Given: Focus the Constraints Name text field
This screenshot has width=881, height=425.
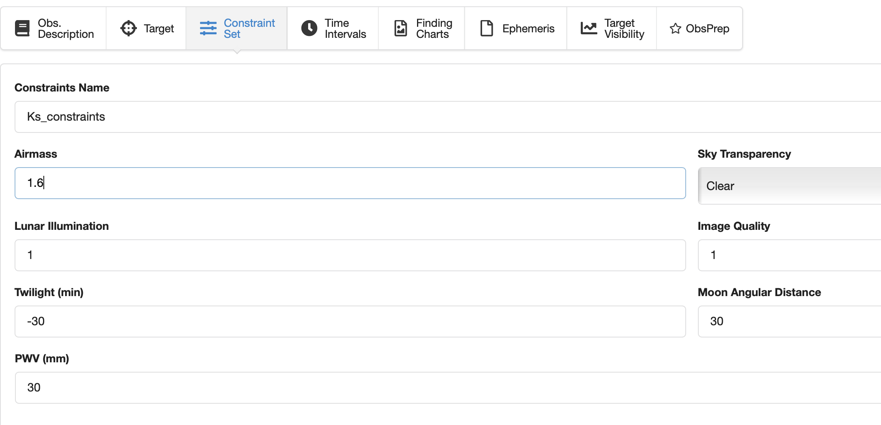Looking at the screenshot, I should pyautogui.click(x=434, y=117).
